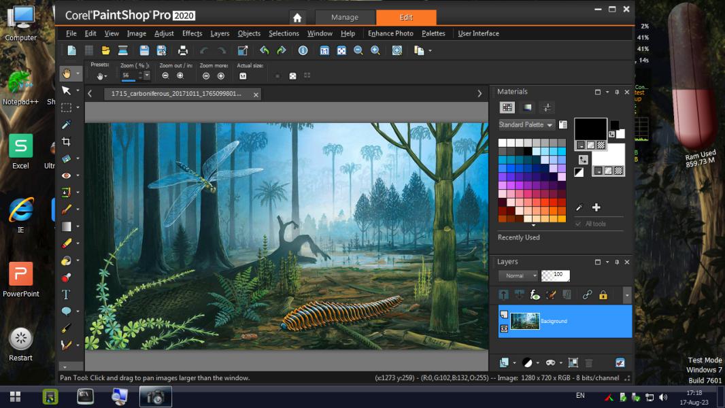725x408 pixels.
Task: Toggle the layer lock icon
Action: click(603, 295)
